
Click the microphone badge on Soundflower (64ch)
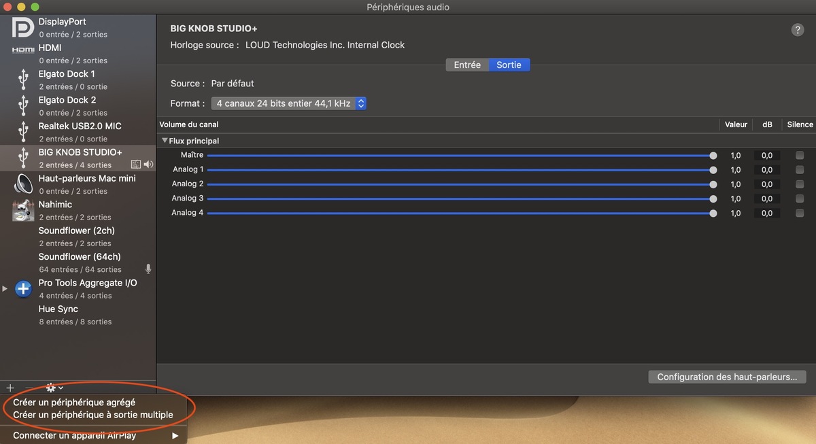(148, 269)
